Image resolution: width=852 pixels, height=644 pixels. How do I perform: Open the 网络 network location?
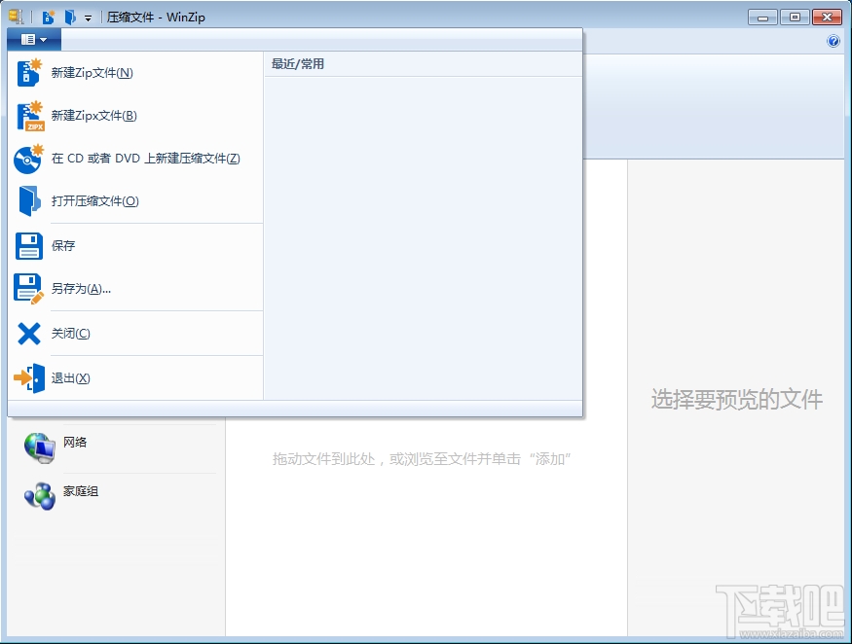click(74, 442)
